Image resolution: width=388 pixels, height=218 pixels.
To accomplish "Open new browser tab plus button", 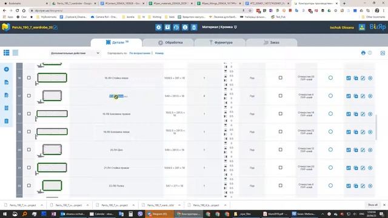I will pos(344,4).
